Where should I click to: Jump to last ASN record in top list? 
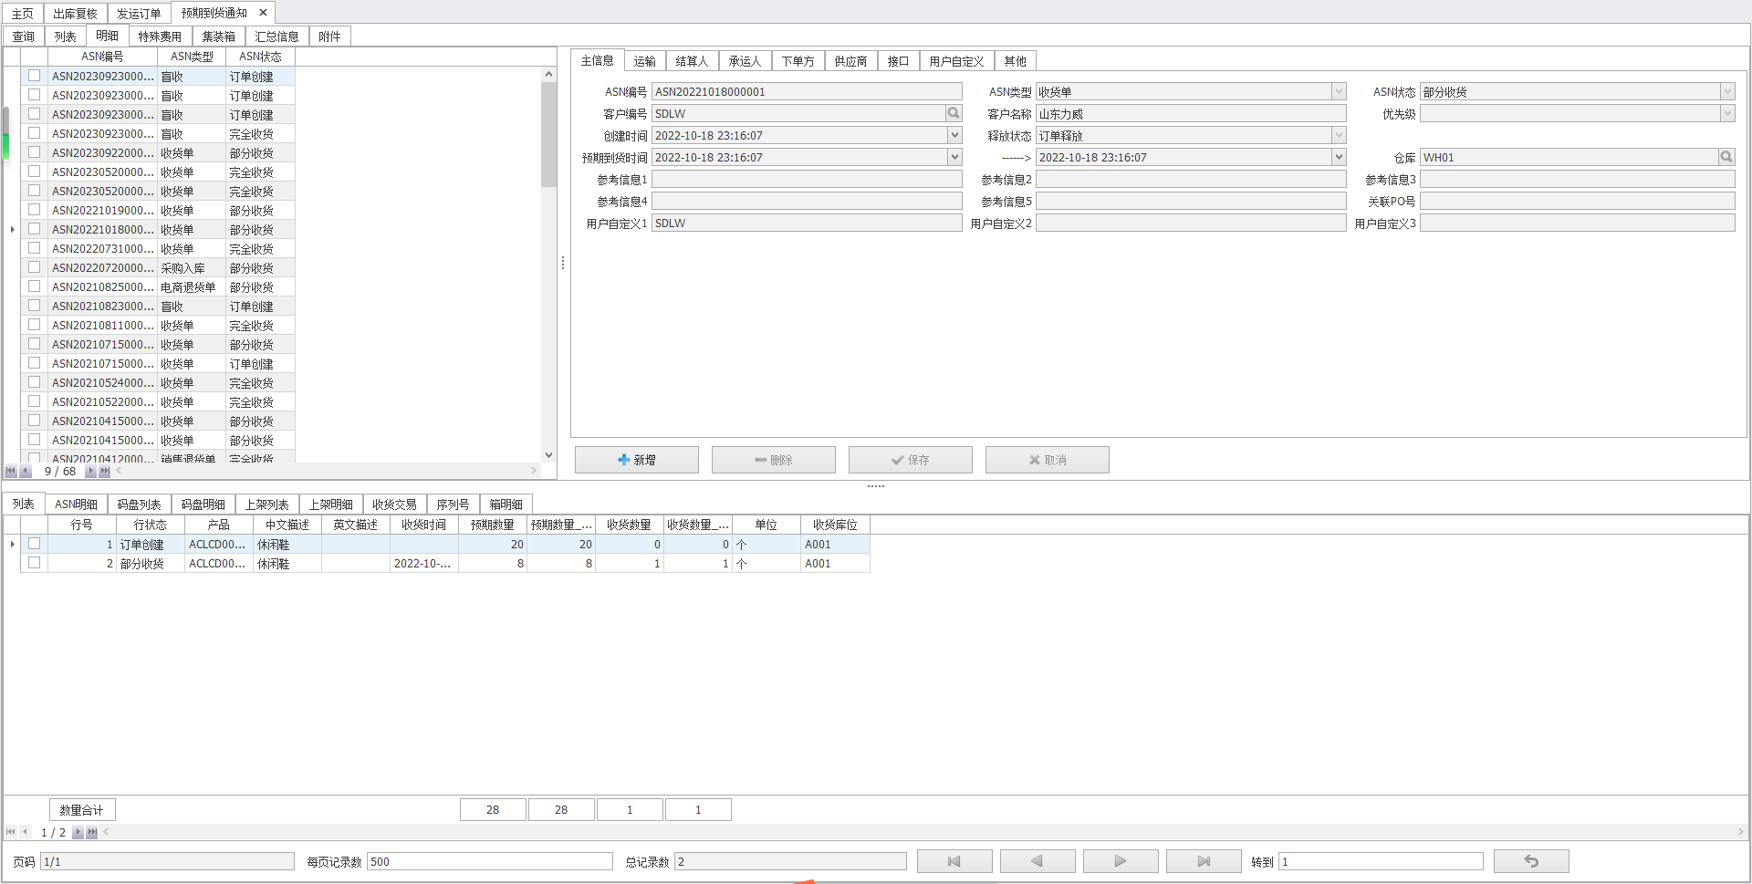104,472
